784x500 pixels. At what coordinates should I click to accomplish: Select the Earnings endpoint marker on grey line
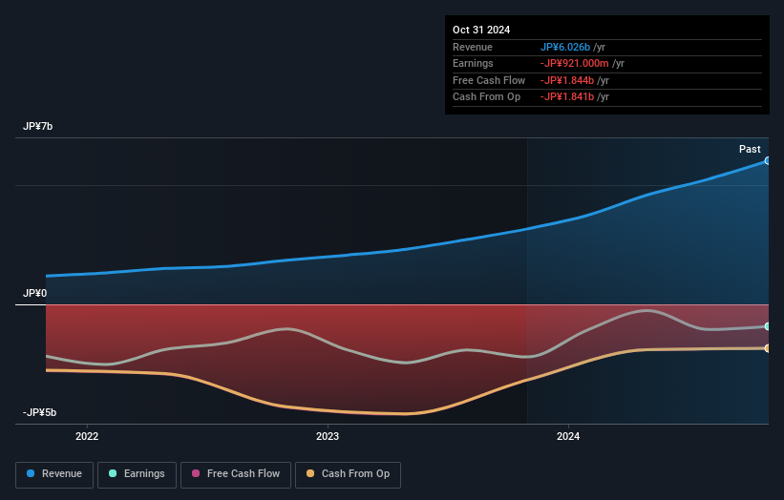tap(767, 326)
